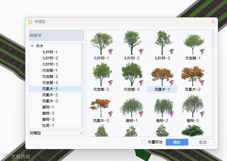The image size is (227, 161).
Task: Select 凤凰木-2 in the tree list
Action: [x=50, y=95]
